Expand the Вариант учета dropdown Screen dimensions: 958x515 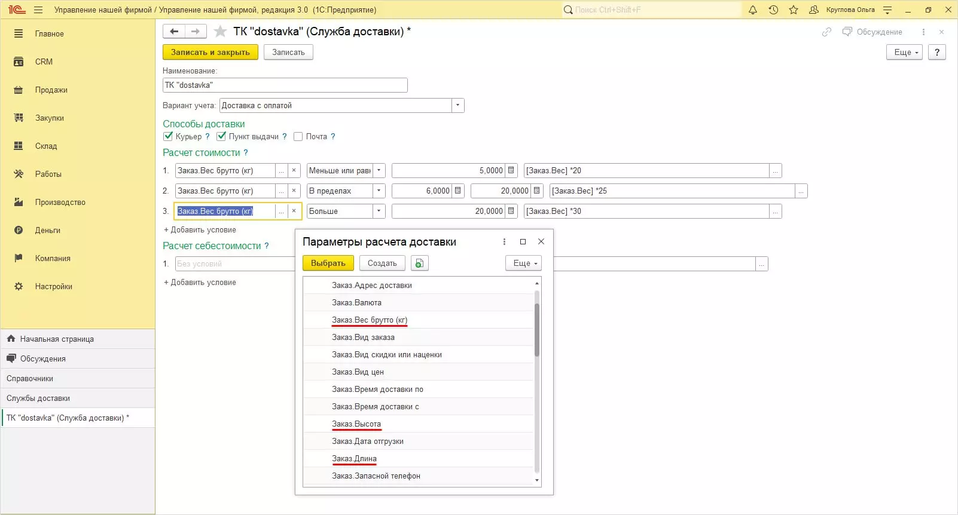click(x=457, y=106)
